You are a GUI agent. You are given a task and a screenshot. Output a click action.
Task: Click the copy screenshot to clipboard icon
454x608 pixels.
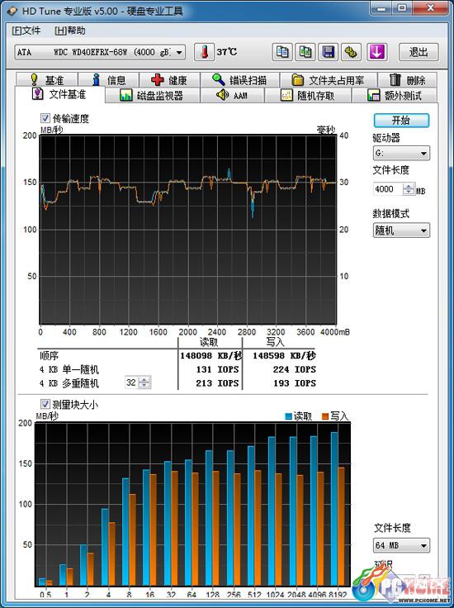coord(305,52)
